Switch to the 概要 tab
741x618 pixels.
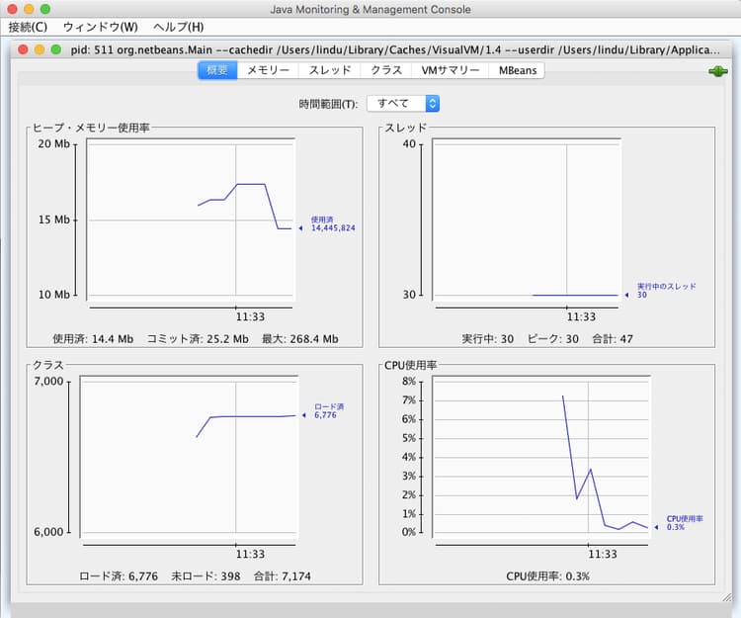pyautogui.click(x=217, y=70)
